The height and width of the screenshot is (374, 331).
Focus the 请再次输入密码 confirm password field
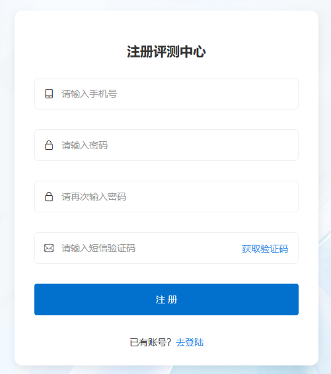[x=166, y=197]
